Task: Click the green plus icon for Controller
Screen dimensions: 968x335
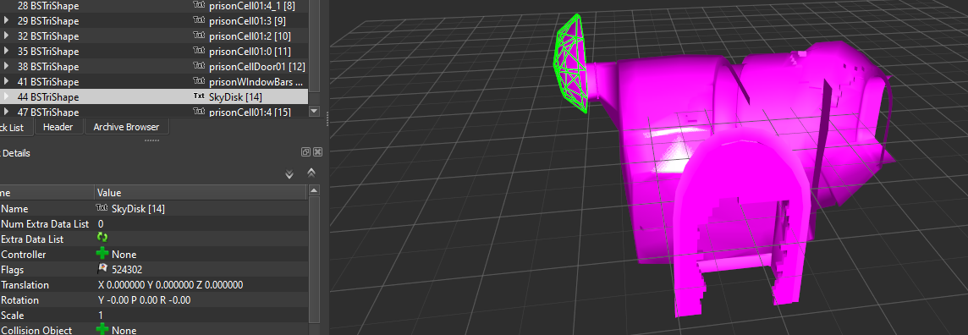Action: pyautogui.click(x=102, y=254)
